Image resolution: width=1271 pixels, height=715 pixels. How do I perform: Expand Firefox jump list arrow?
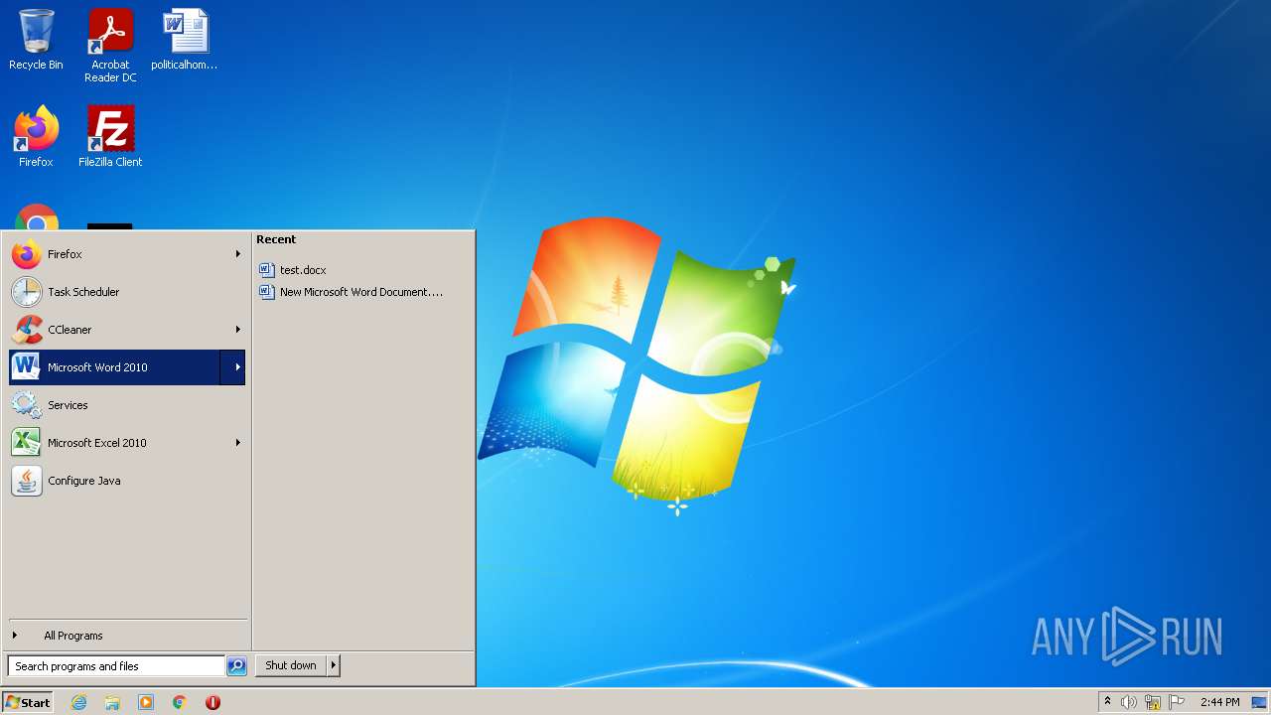pos(237,254)
